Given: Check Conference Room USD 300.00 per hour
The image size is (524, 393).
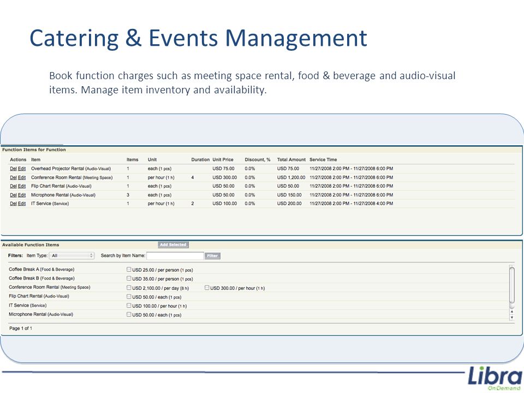Looking at the screenshot, I should coord(207,288).
